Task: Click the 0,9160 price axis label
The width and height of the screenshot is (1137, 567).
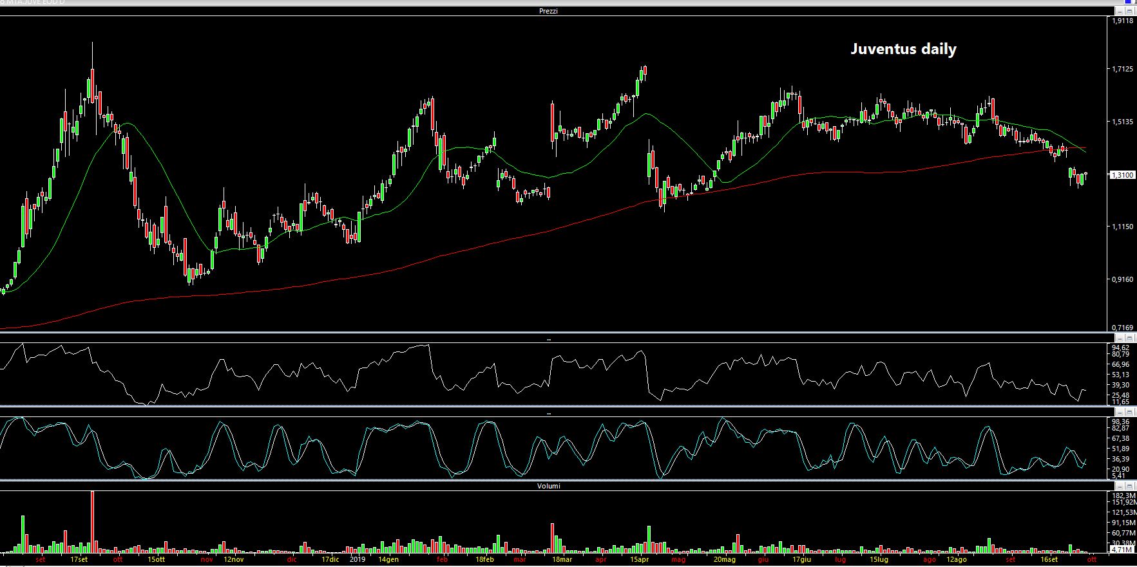Action: point(1123,279)
